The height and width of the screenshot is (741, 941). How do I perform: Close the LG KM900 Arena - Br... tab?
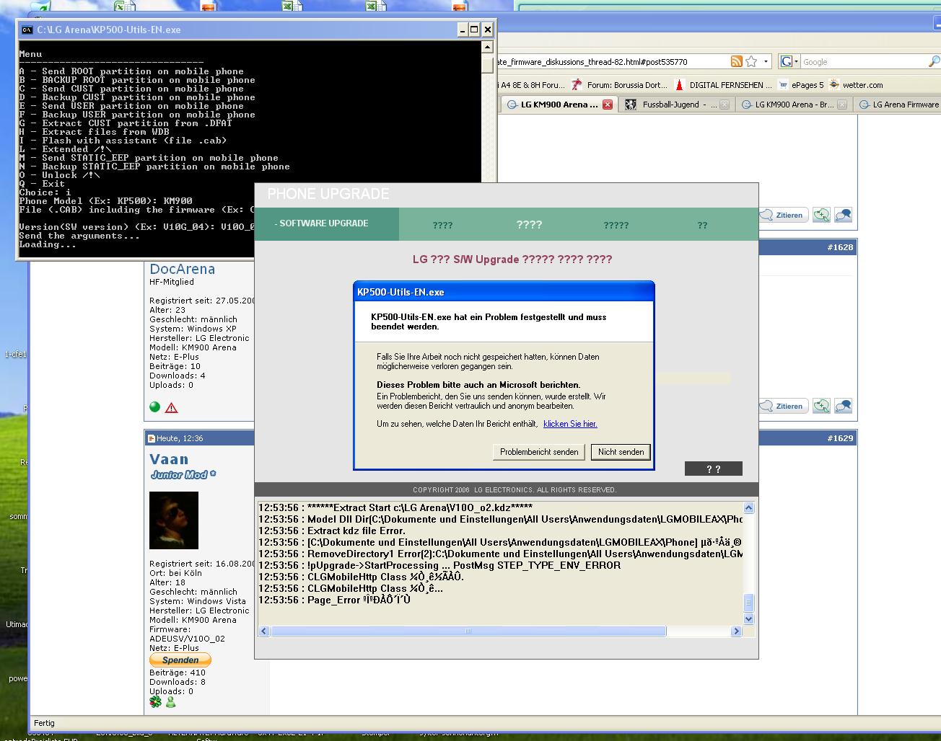(842, 105)
